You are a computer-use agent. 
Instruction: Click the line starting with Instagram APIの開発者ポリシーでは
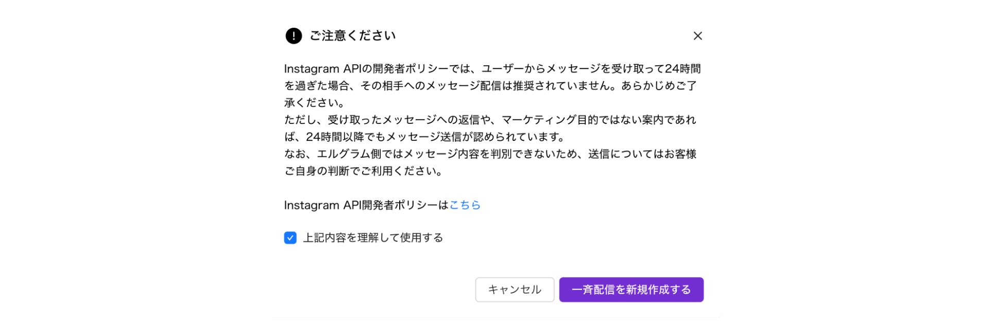pos(492,69)
